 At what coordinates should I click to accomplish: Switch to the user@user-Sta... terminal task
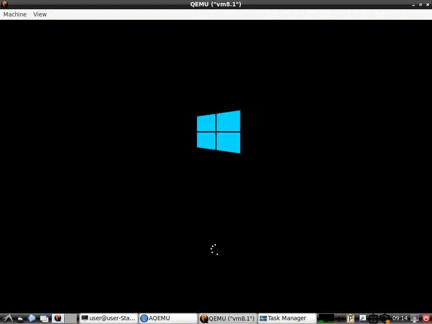pyautogui.click(x=109, y=318)
